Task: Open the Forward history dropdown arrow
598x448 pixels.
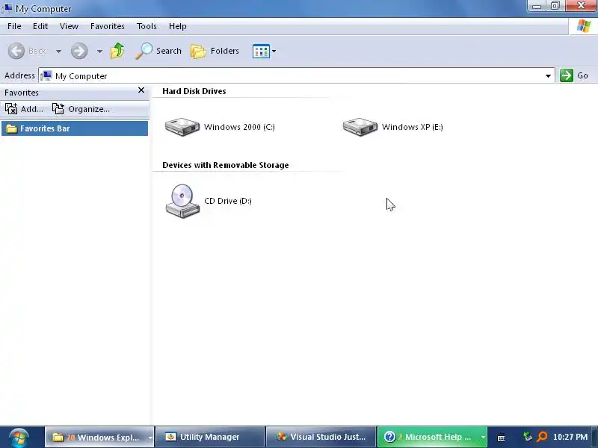Action: 99,51
